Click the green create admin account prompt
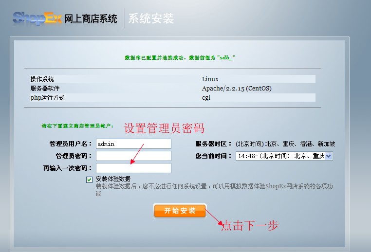The width and height of the screenshot is (371, 252). pyautogui.click(x=77, y=126)
